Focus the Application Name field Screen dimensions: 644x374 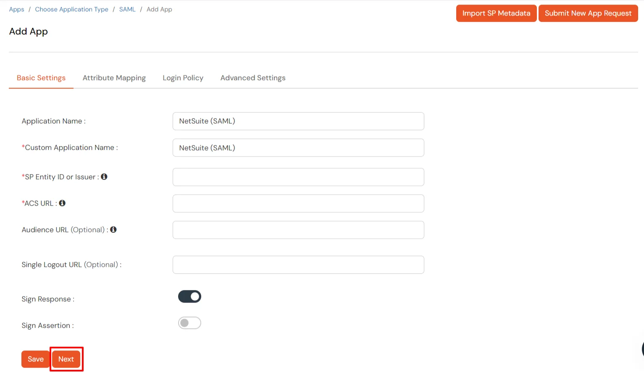click(298, 121)
